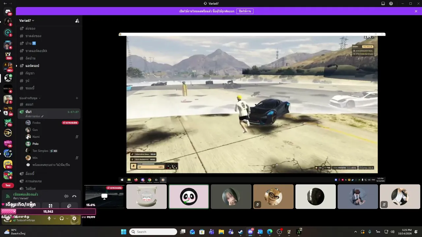This screenshot has width=422, height=237.
Task: Toggle headphone deafen in user panel
Action: coord(62,218)
